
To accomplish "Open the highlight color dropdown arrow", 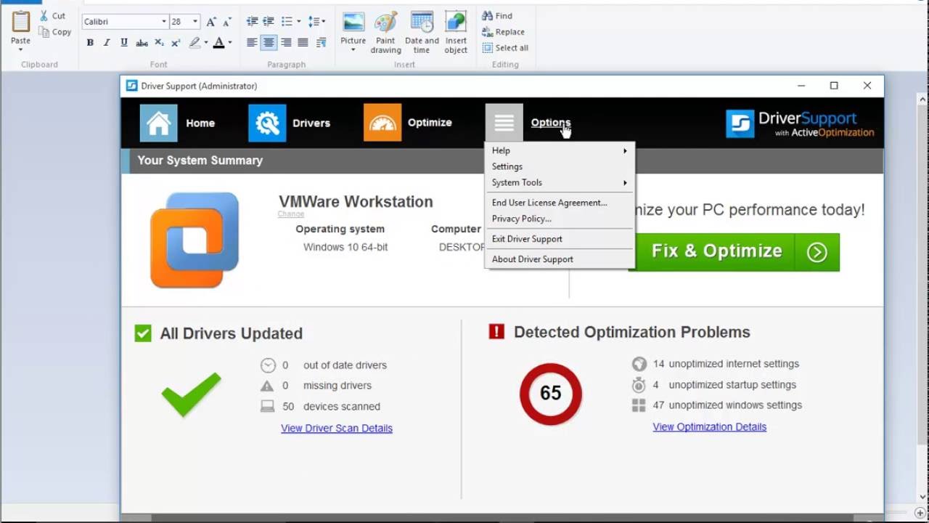I will click(x=205, y=43).
